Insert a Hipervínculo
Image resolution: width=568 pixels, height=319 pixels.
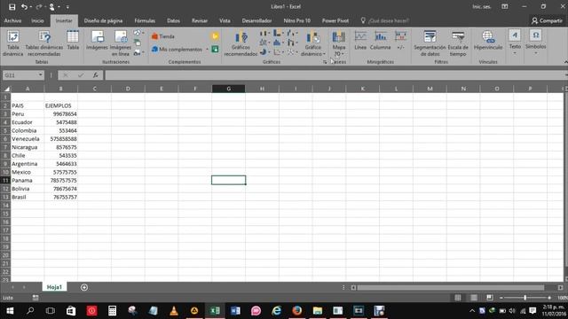[488, 41]
